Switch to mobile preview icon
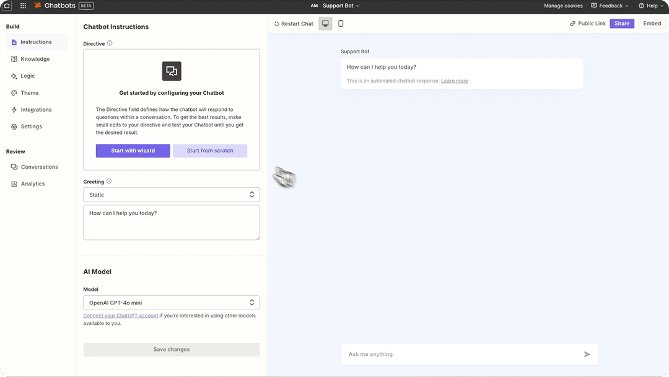Viewport: 669px width, 377px height. click(x=341, y=24)
